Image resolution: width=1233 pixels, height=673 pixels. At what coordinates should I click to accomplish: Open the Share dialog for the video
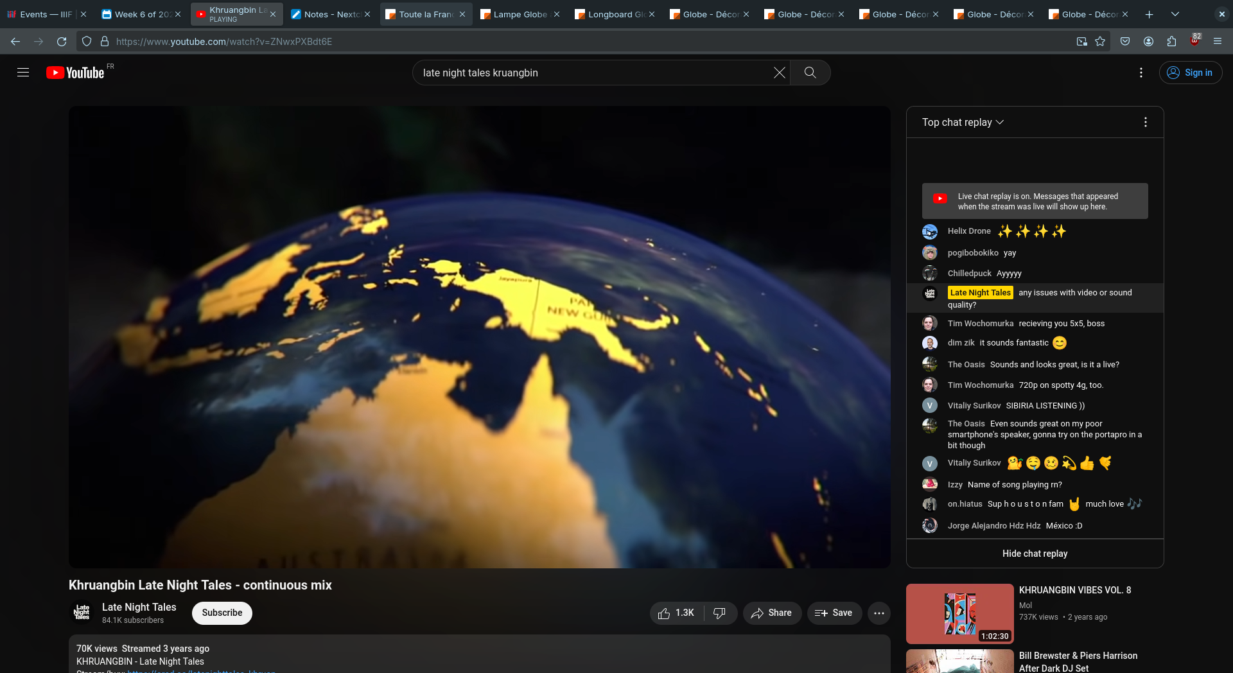[x=772, y=613]
